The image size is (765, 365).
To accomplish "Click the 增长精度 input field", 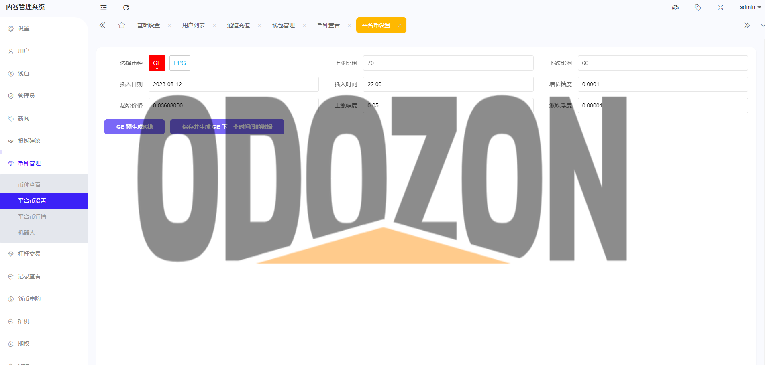I will coord(663,84).
